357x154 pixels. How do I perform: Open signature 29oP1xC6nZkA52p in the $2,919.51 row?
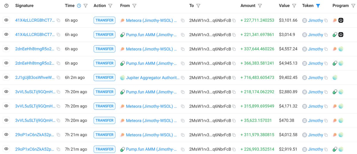[35, 149]
